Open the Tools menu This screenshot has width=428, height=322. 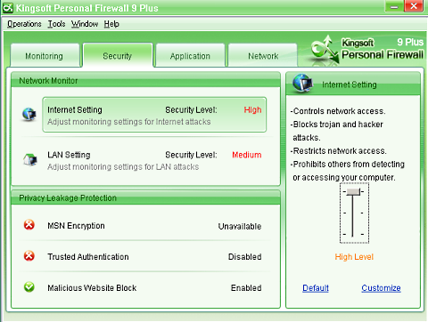coord(56,24)
